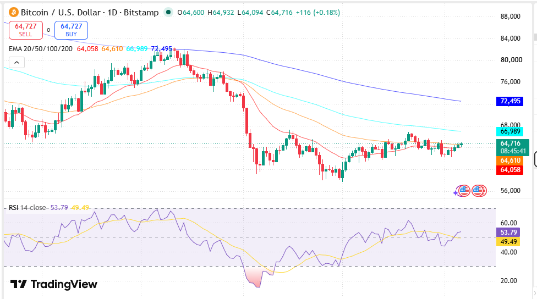This screenshot has height=299, width=537.
Task: Click the red 64,058 price-axis label
Action: pyautogui.click(x=509, y=170)
